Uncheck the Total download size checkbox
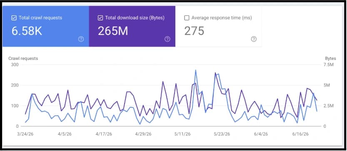Viewport: 347px width, 151px height. [100, 18]
